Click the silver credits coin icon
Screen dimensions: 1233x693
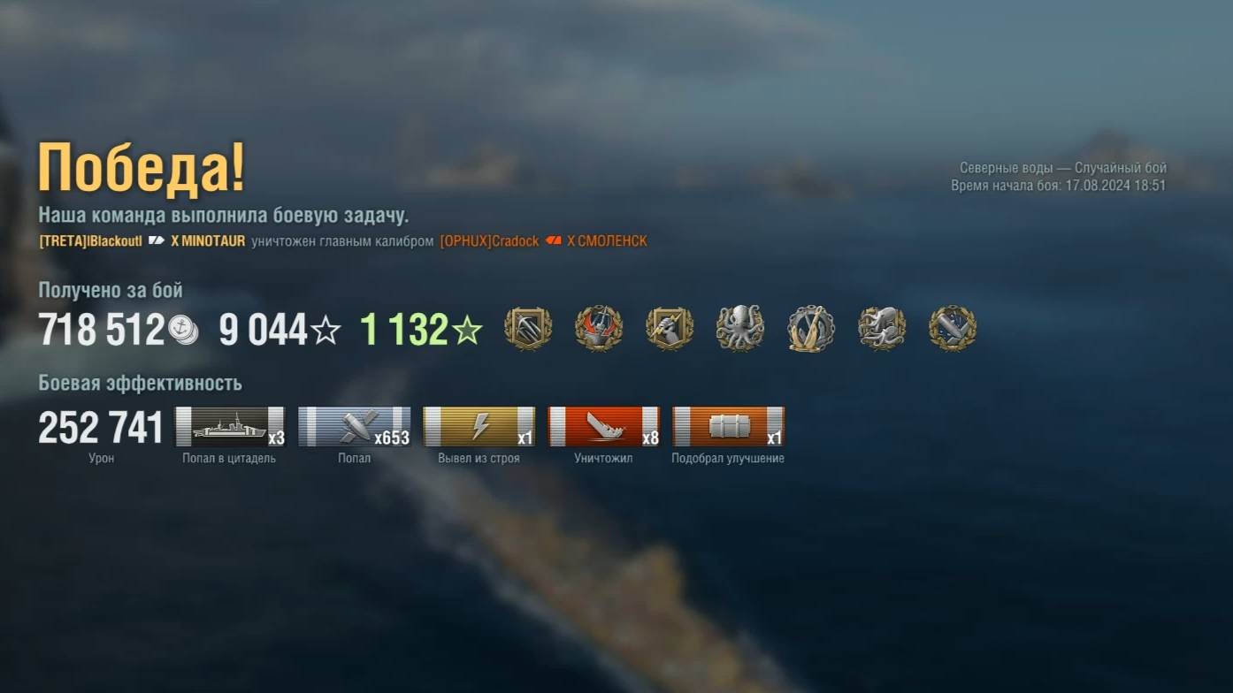pos(183,331)
